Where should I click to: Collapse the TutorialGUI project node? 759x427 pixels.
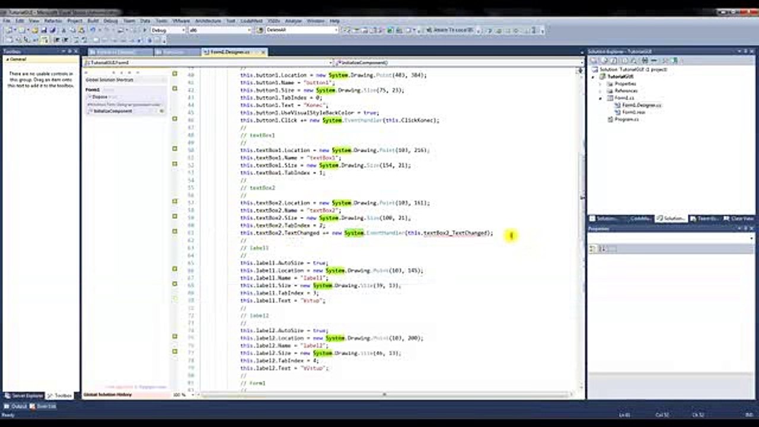pos(594,77)
